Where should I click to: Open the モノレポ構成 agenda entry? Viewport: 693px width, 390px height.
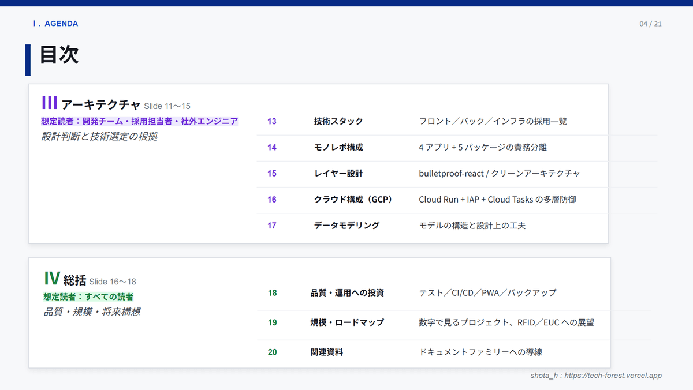(x=338, y=147)
